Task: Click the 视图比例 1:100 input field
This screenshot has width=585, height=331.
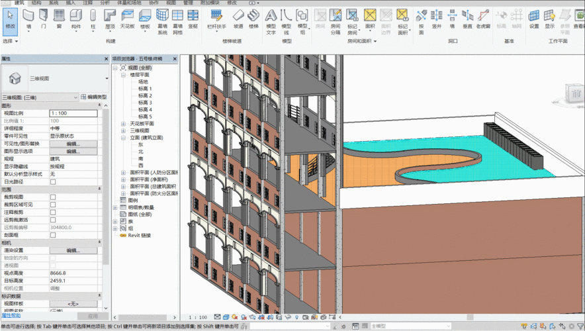Action: [x=73, y=113]
